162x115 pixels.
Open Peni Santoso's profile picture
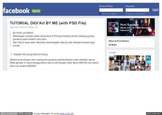pyautogui.click(x=114, y=27)
